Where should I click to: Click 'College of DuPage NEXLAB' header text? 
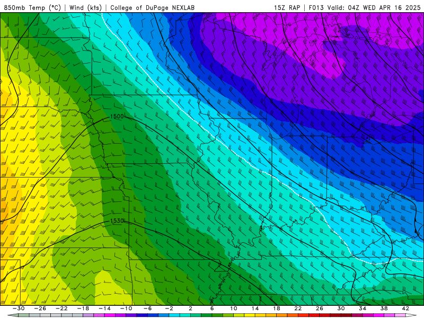153,8
